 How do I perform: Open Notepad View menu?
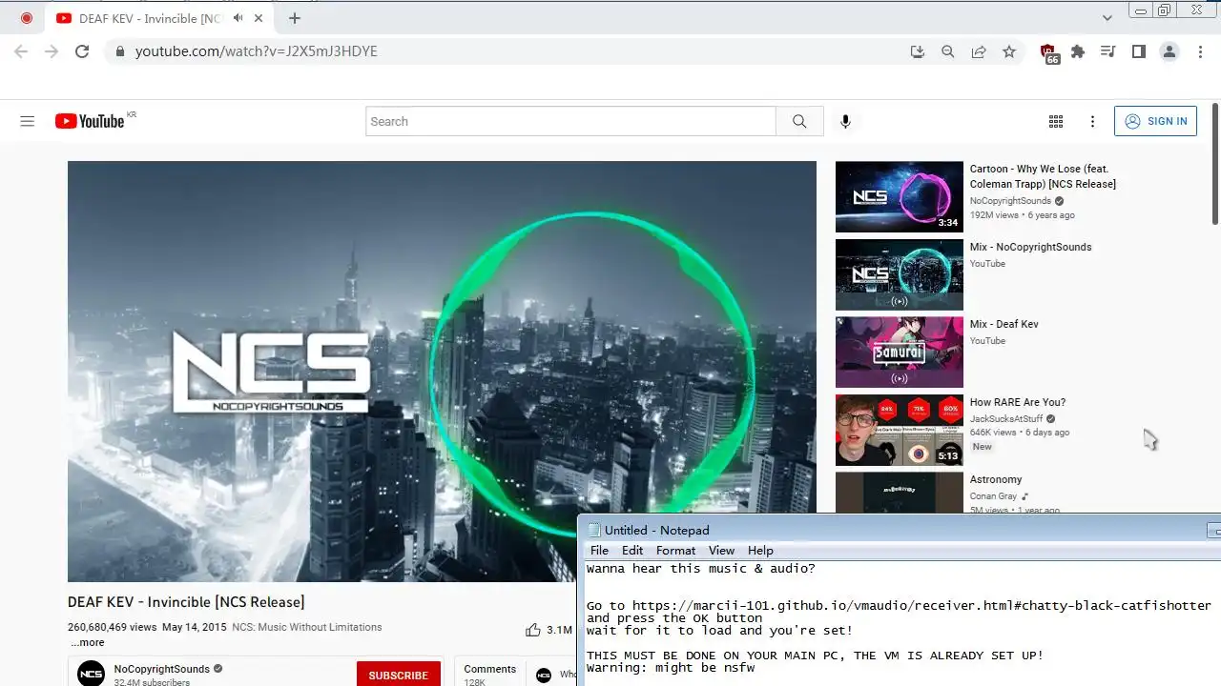(x=721, y=551)
